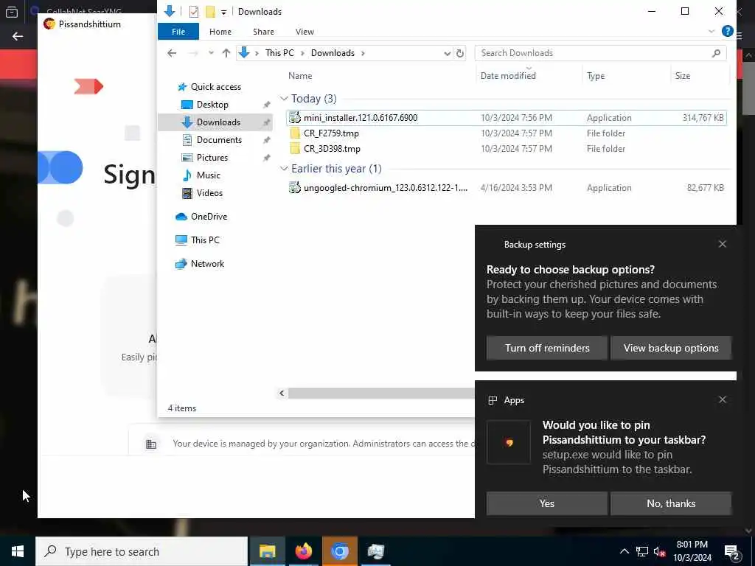Open quick access toolbar customize arrow
This screenshot has width=755, height=566.
coord(223,12)
